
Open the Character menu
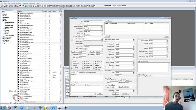(25, 3)
